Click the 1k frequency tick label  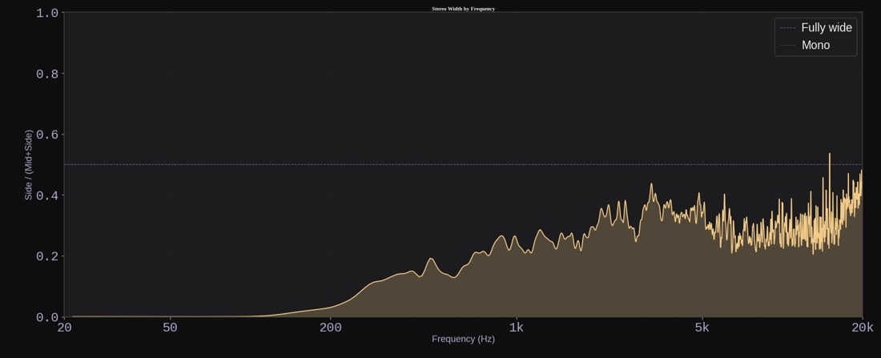tap(516, 328)
